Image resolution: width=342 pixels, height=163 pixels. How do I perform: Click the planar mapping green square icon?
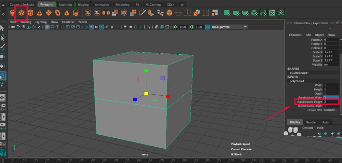[x=227, y=13]
